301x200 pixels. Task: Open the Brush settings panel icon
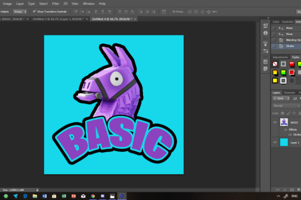[265, 51]
